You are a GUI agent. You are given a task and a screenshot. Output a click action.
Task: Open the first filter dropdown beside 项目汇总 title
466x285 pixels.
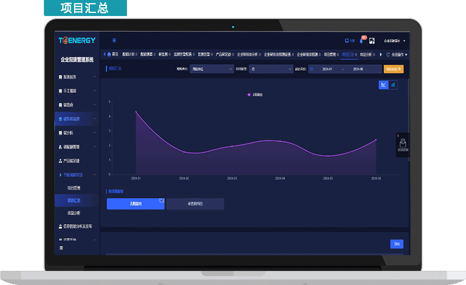(x=212, y=69)
